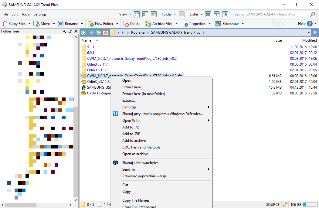Open the Archive Files dropdown arrow
The image size is (319, 208).
click(x=176, y=24)
